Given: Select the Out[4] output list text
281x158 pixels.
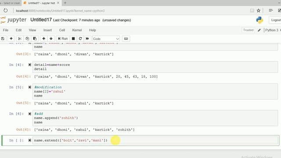Looking at the screenshot, I should [96, 77].
